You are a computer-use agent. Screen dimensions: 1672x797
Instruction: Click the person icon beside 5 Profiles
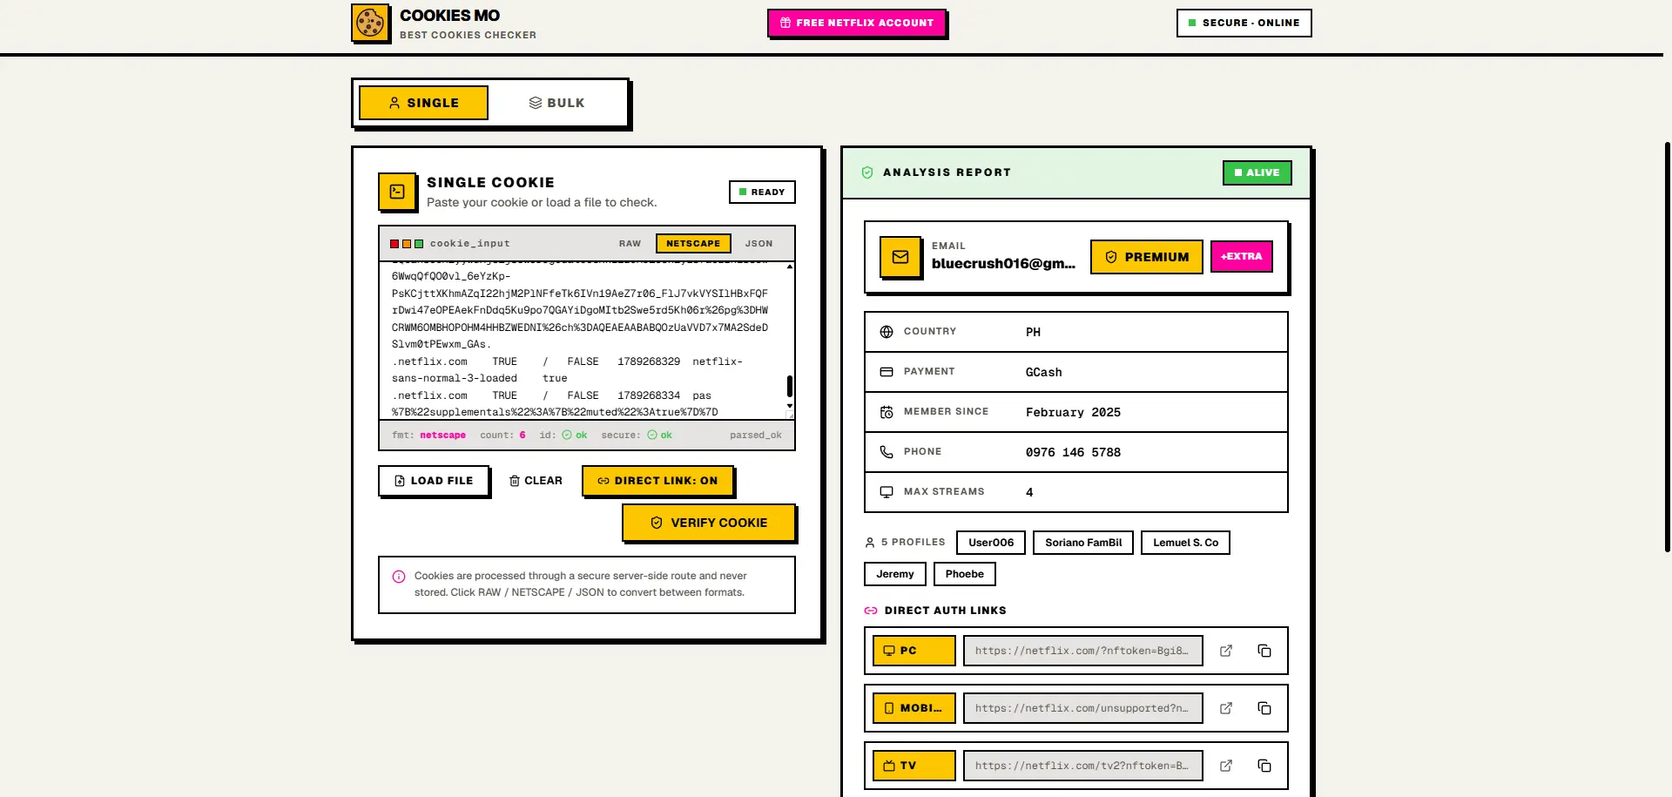pyautogui.click(x=870, y=543)
